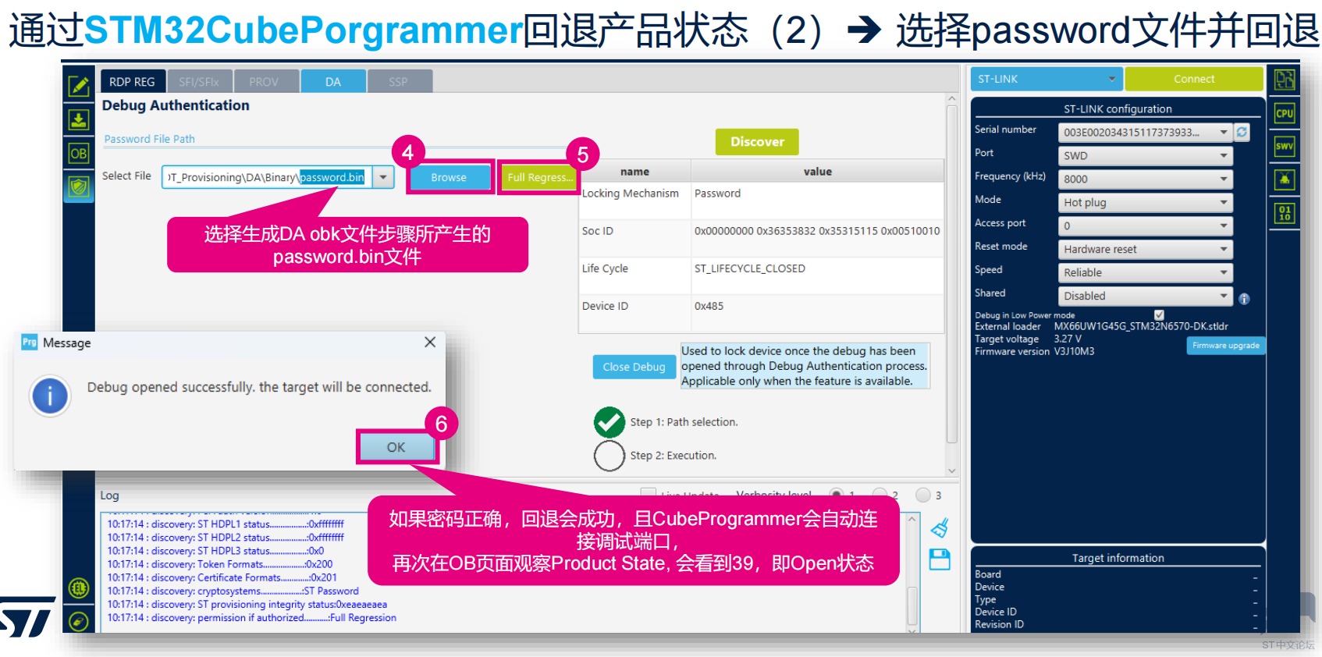Screen dimensions: 1322x657
Task: Click the 'value' table column header
Action: point(817,171)
